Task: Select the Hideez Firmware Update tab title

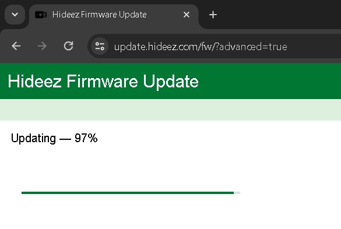Action: pyautogui.click(x=100, y=15)
